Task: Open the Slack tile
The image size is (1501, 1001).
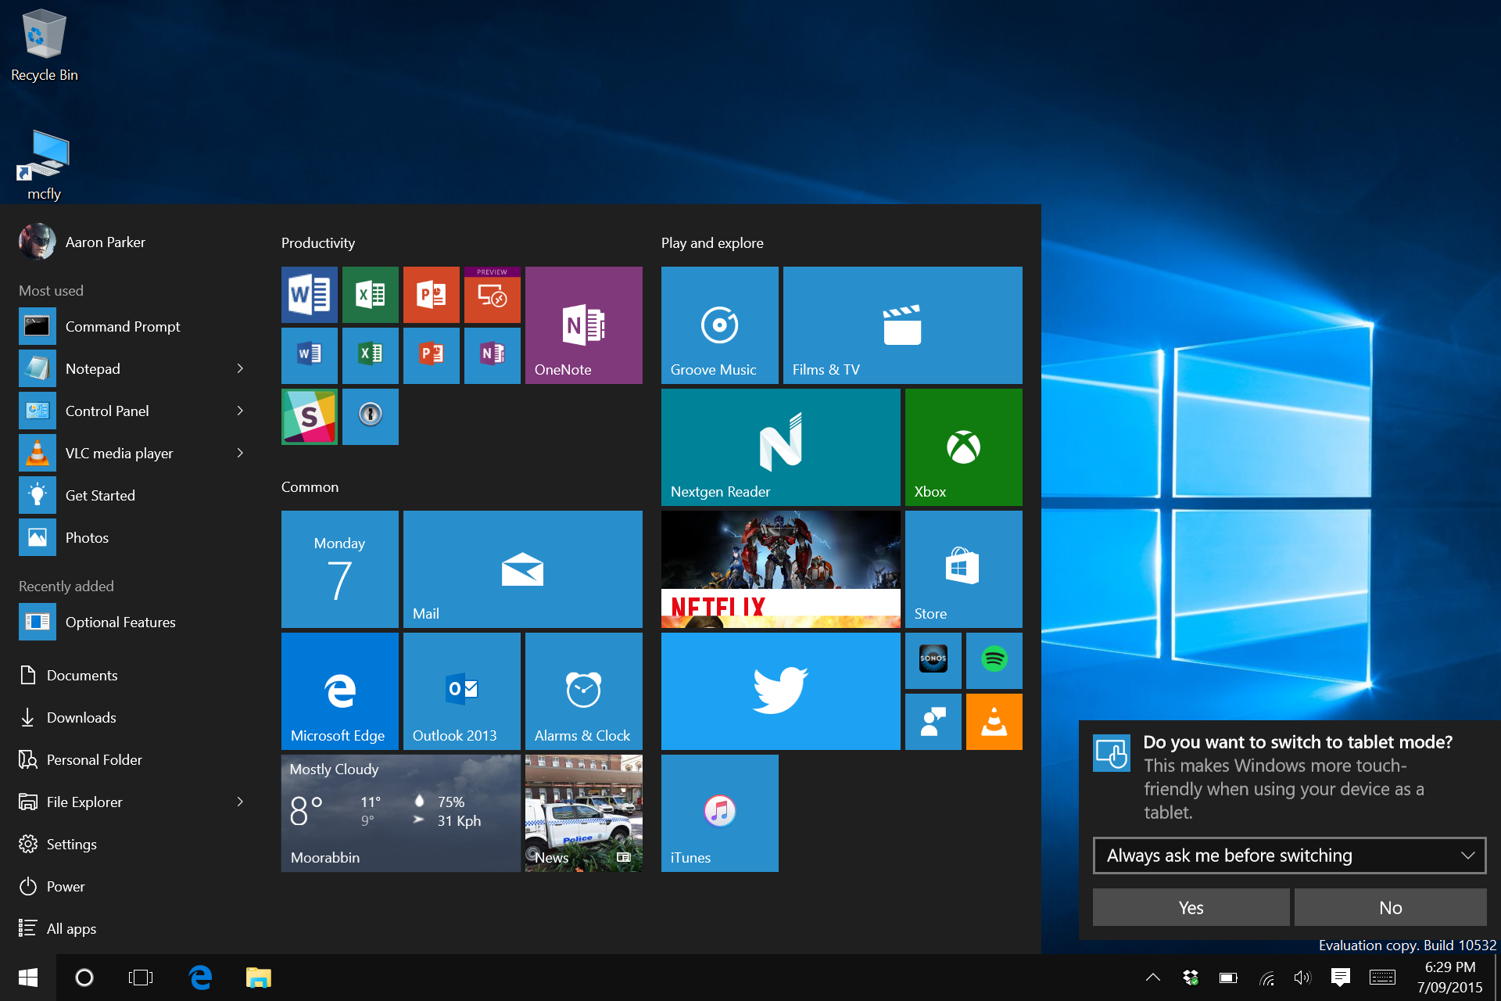Action: pyautogui.click(x=310, y=417)
